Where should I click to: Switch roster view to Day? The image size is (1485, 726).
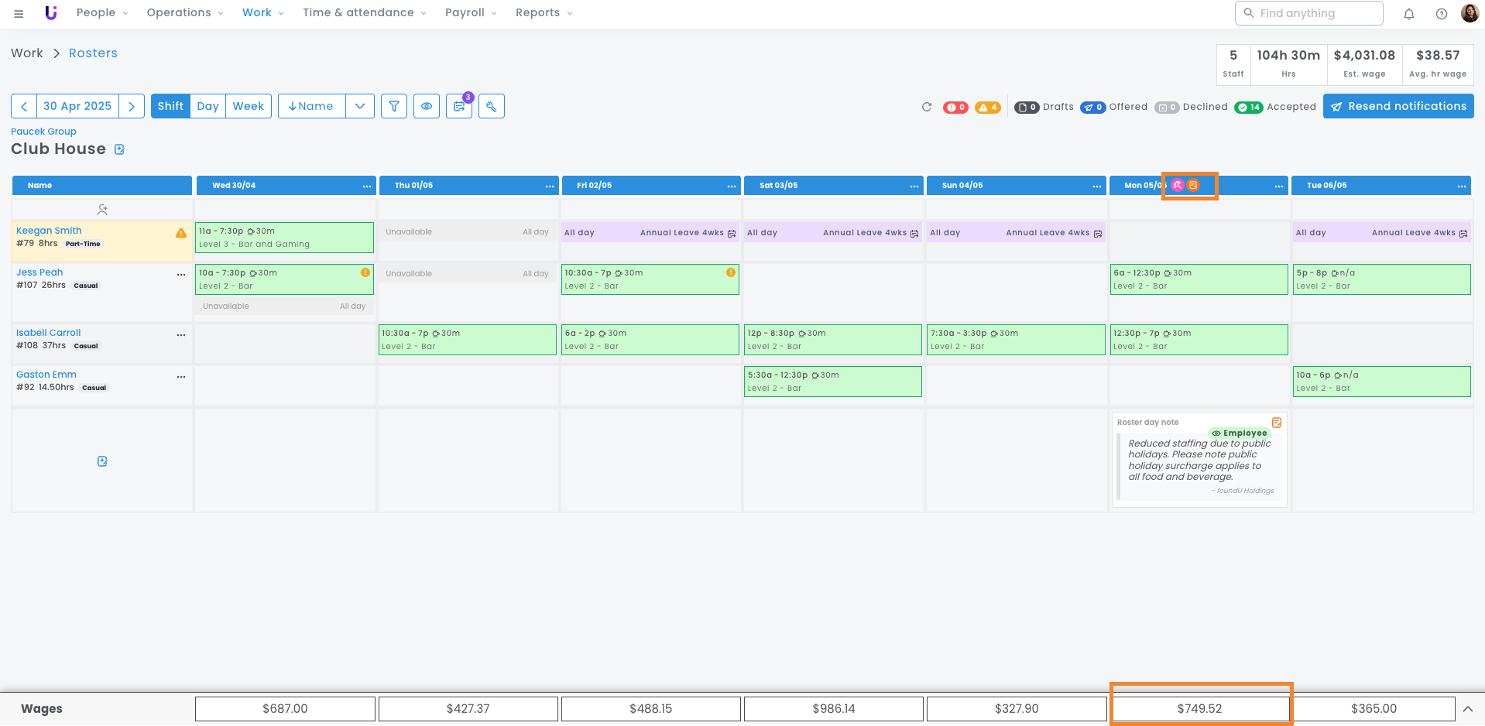tap(207, 106)
